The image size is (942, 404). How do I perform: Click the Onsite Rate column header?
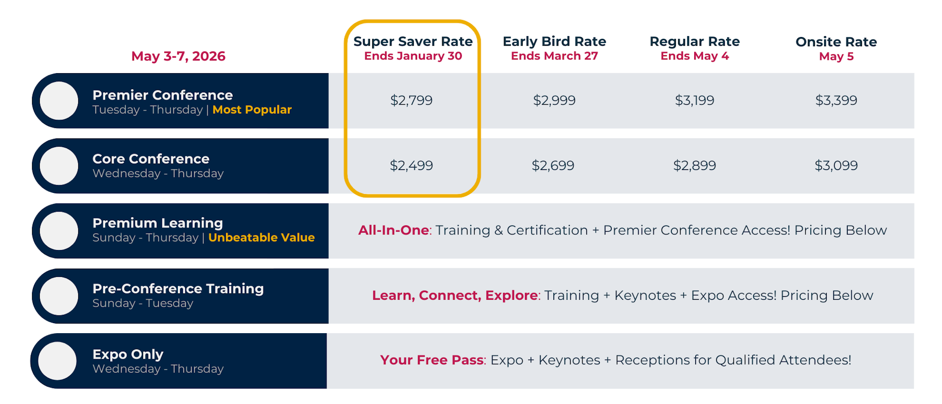click(836, 42)
